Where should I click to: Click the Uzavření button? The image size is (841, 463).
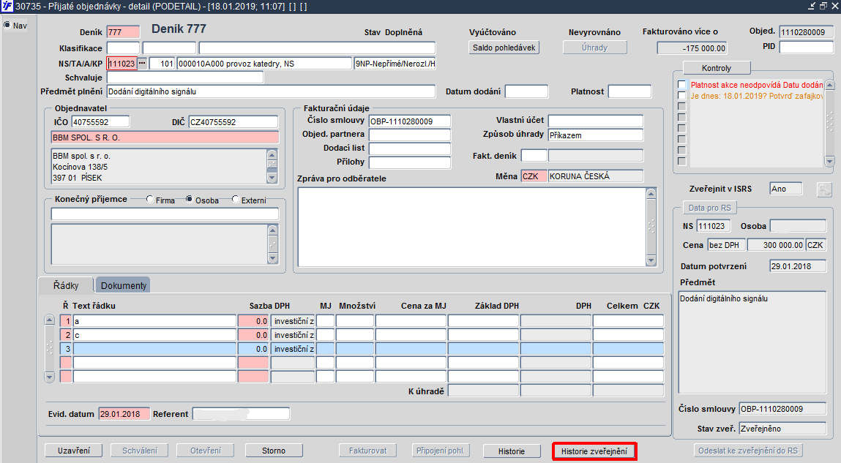click(x=73, y=451)
